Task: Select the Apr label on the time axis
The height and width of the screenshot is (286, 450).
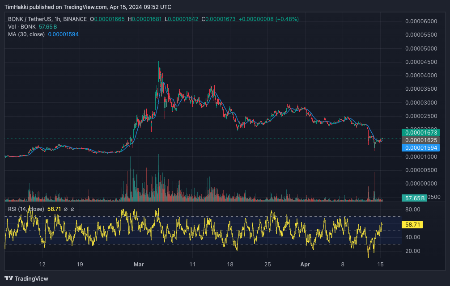Action: click(x=305, y=265)
